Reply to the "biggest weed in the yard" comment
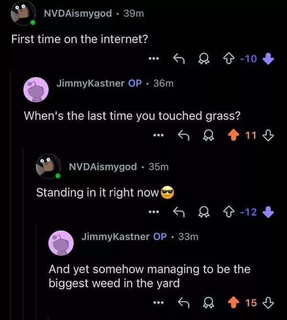Screen dimensions: 287x320 click(x=182, y=302)
